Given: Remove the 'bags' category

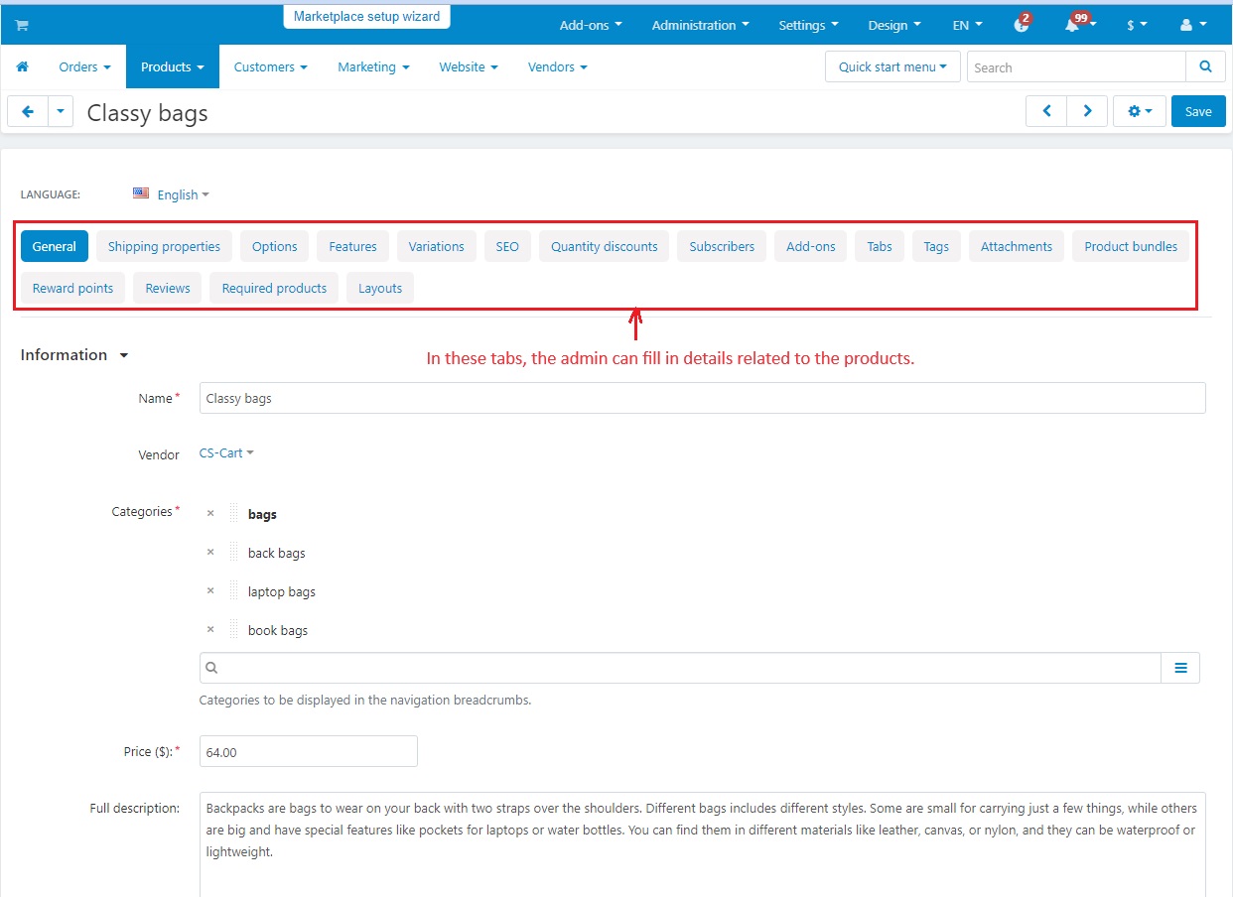Looking at the screenshot, I should (x=210, y=514).
